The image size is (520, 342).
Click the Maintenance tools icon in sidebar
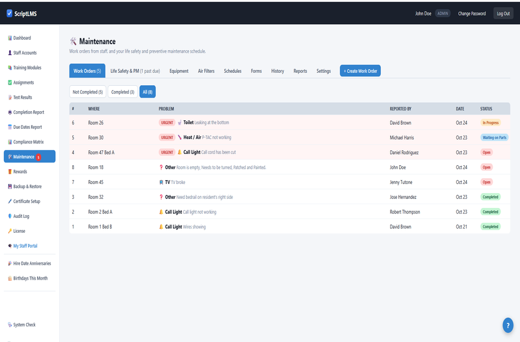[10, 157]
